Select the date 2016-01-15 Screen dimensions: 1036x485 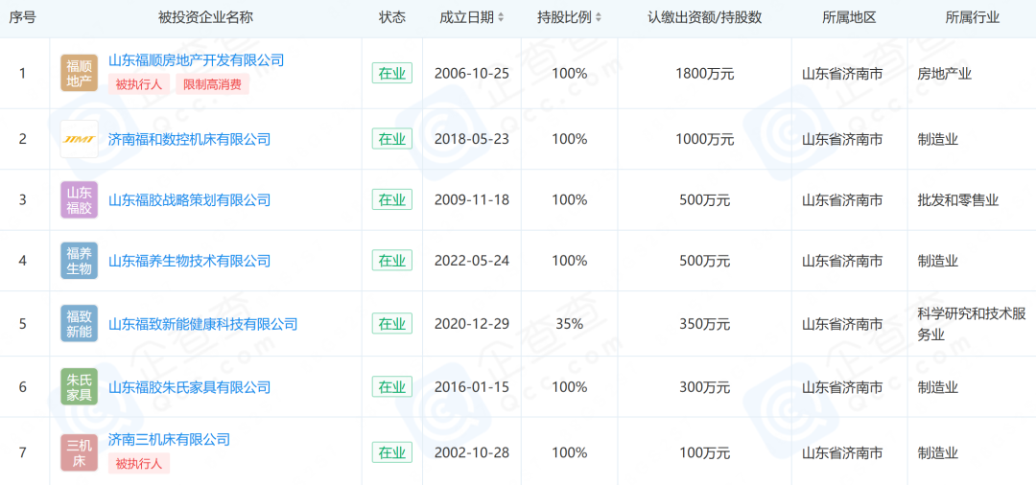point(472,386)
